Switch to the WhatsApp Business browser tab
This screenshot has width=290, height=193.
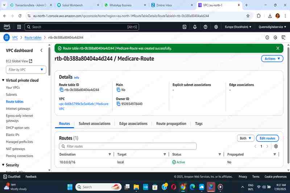point(125,5)
